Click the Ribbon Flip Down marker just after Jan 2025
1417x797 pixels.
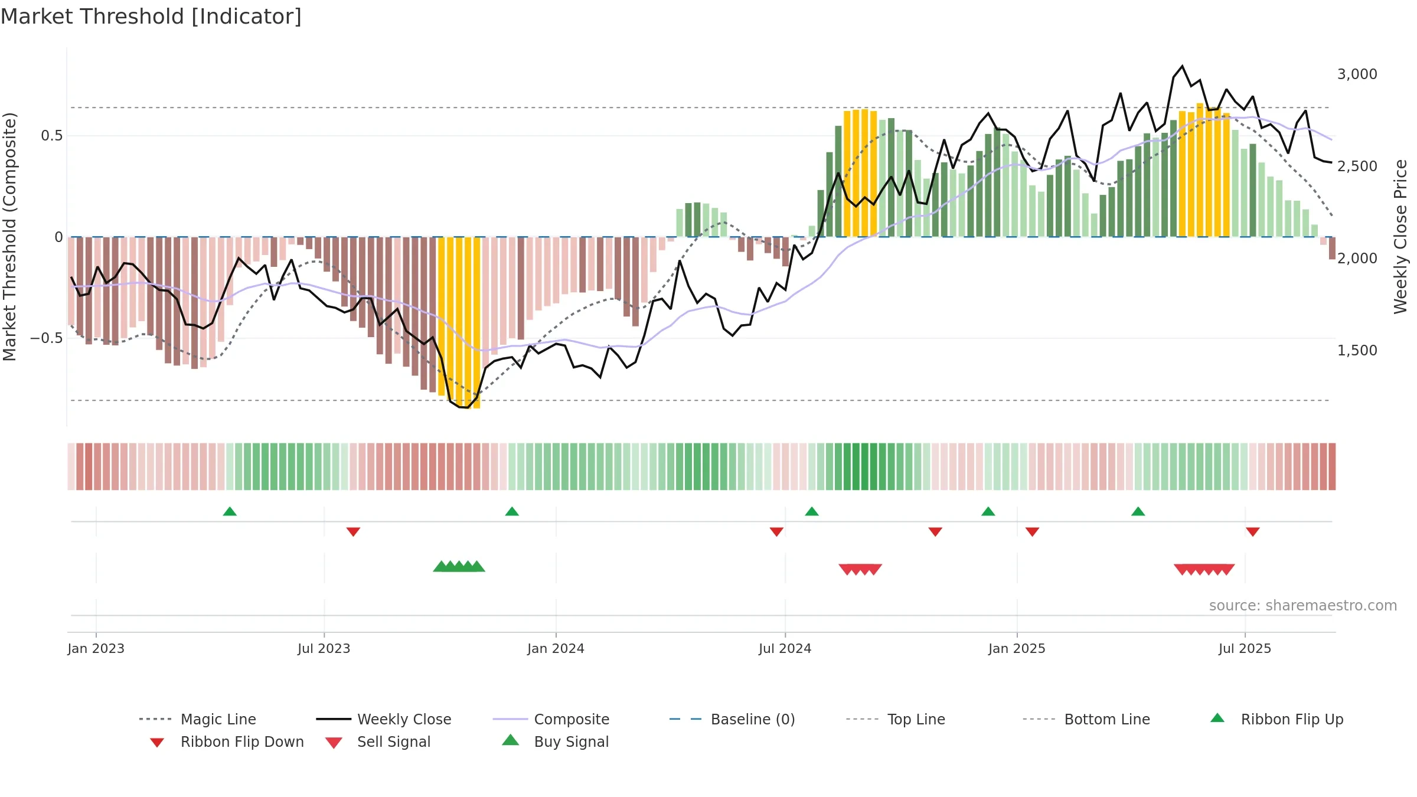click(x=1032, y=532)
